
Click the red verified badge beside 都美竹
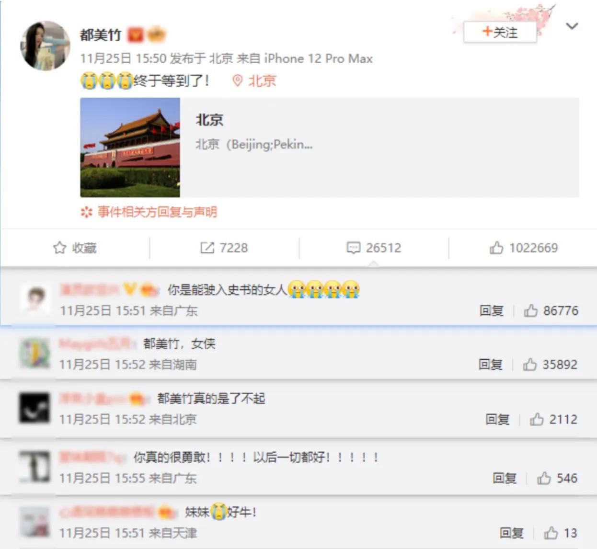(x=136, y=35)
